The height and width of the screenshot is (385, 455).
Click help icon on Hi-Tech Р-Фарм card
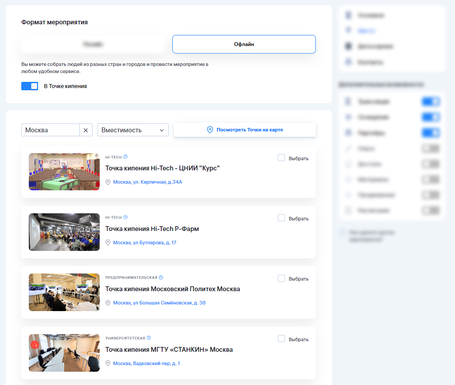[x=125, y=217]
